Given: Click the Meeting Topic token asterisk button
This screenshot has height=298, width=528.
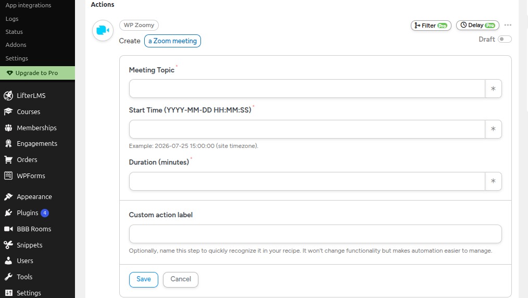Looking at the screenshot, I should pos(493,89).
